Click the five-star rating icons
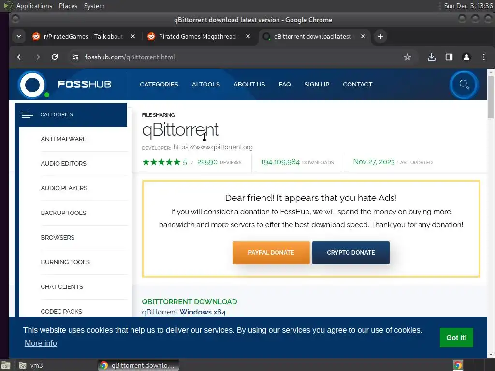Viewport: 495px width, 371px height. pyautogui.click(x=161, y=162)
